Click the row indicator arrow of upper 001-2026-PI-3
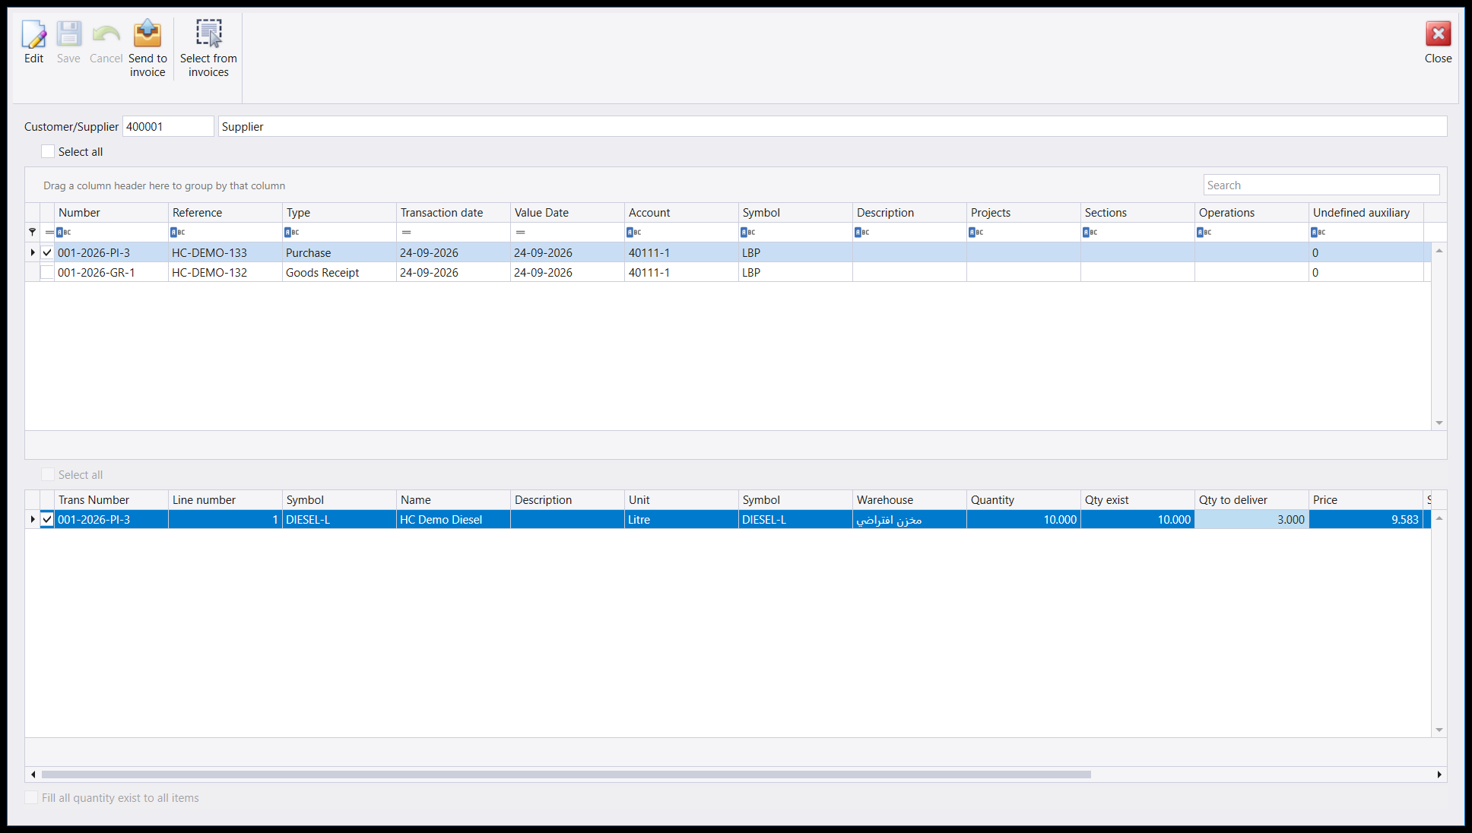 (x=32, y=252)
